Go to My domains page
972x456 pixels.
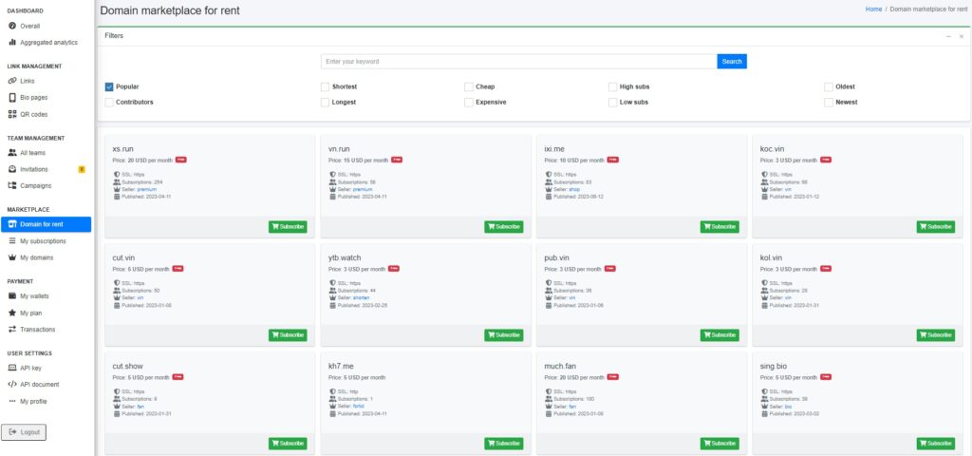tap(46, 257)
